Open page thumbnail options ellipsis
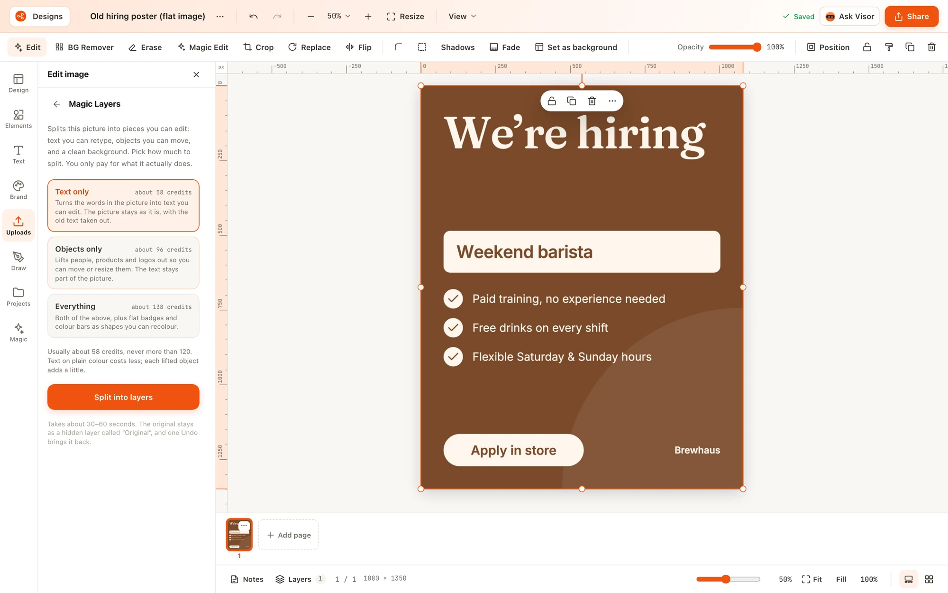The height and width of the screenshot is (593, 948). 244,526
